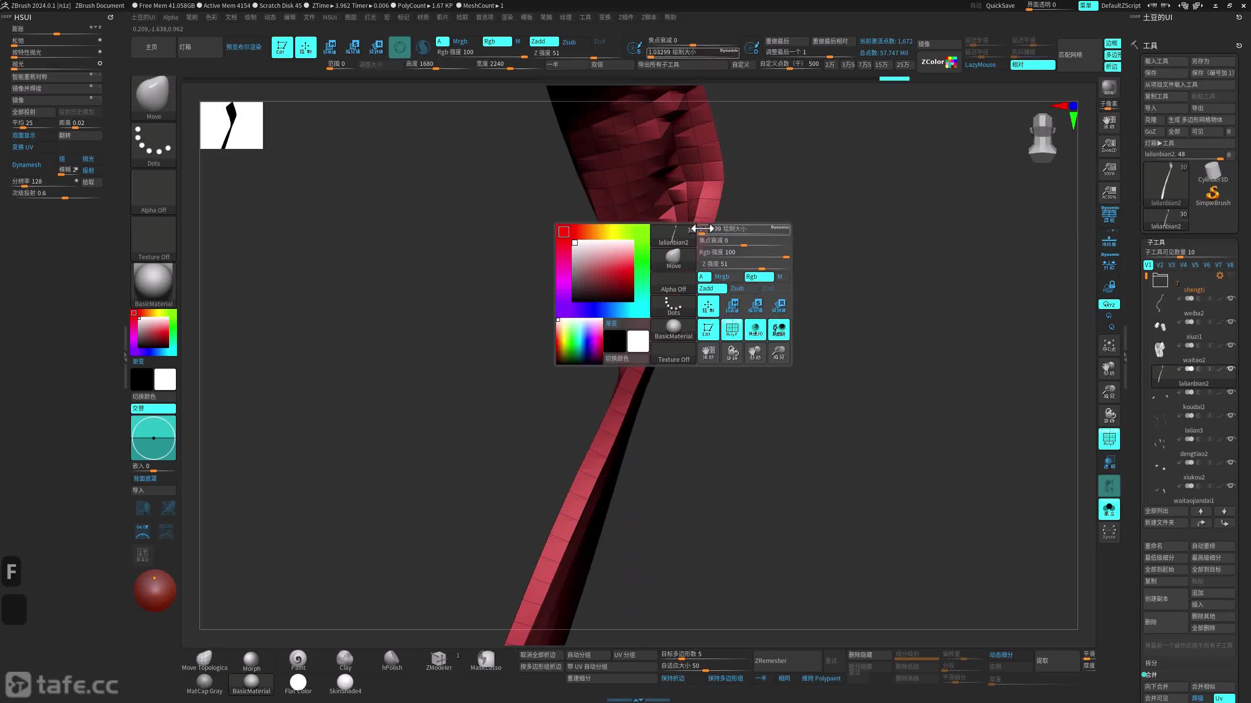The image size is (1251, 703).
Task: Select the 移动轴 move gizmo icon
Action: coord(329,47)
